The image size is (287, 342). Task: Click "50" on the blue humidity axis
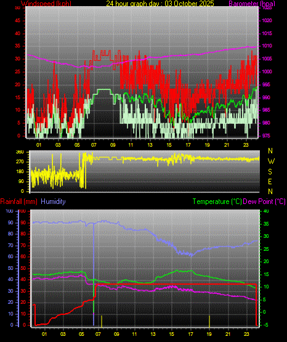pyautogui.click(x=10, y=268)
